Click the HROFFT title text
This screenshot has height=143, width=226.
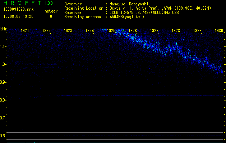[x=20, y=3]
